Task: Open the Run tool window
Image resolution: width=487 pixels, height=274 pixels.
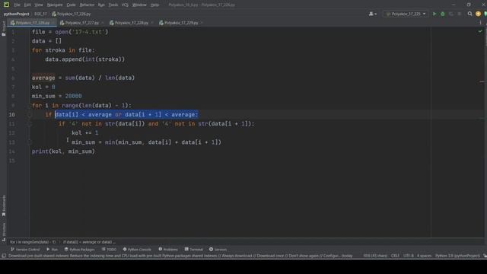Action: click(53, 249)
